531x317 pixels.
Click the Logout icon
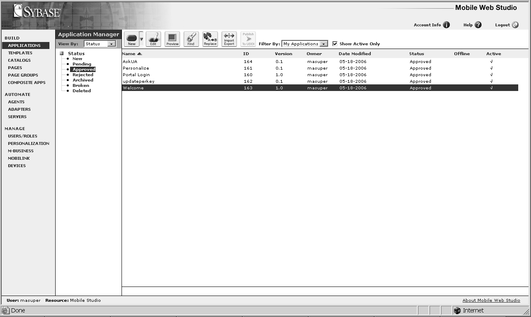click(x=515, y=25)
